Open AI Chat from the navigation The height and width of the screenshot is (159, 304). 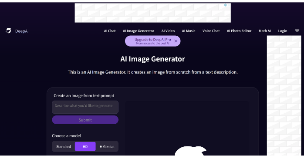click(x=110, y=31)
